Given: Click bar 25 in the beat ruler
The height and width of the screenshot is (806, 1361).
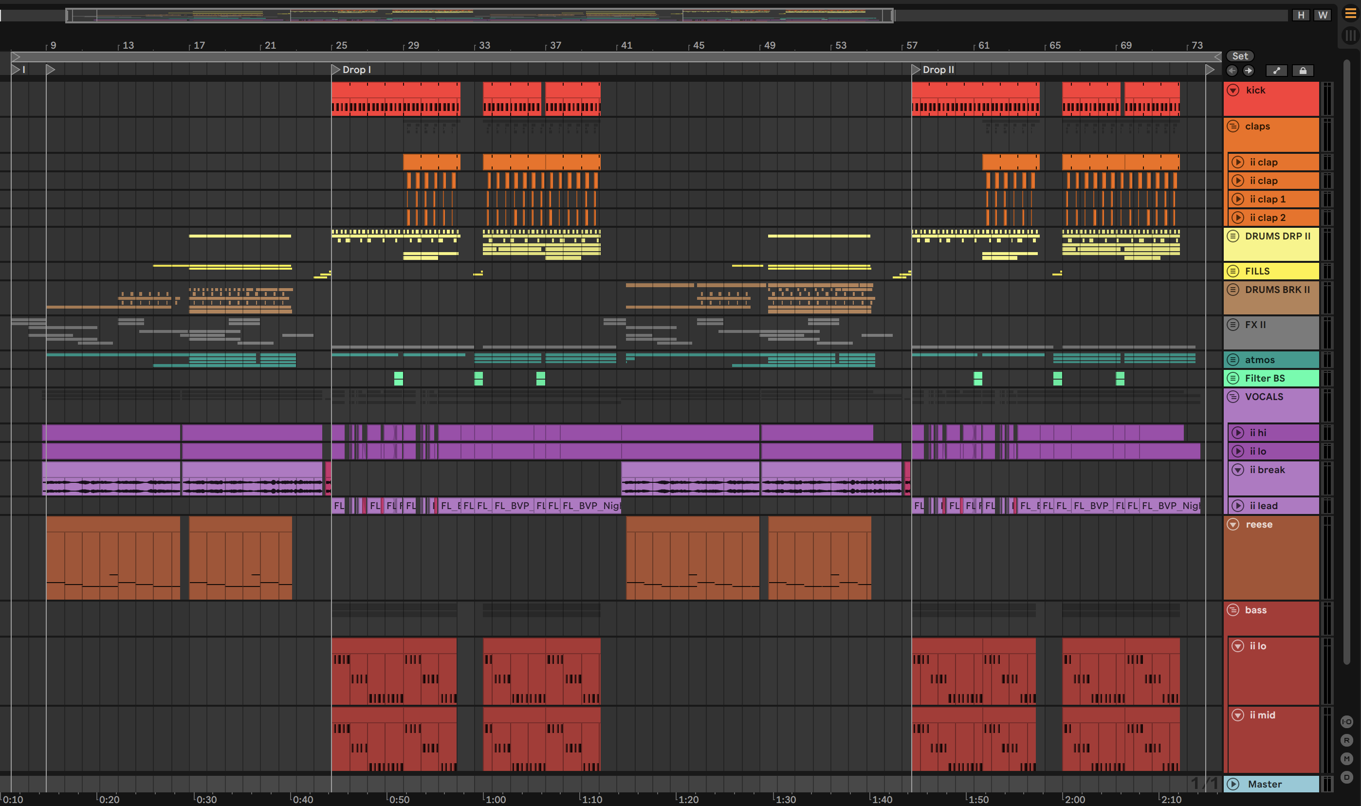Looking at the screenshot, I should coord(341,45).
